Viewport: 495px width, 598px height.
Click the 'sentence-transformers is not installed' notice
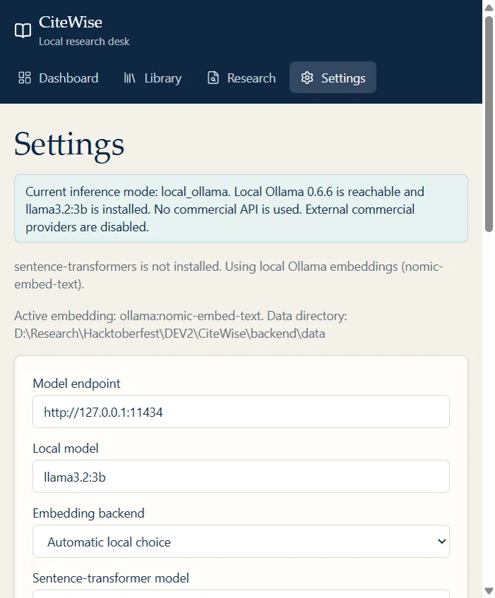tap(228, 275)
